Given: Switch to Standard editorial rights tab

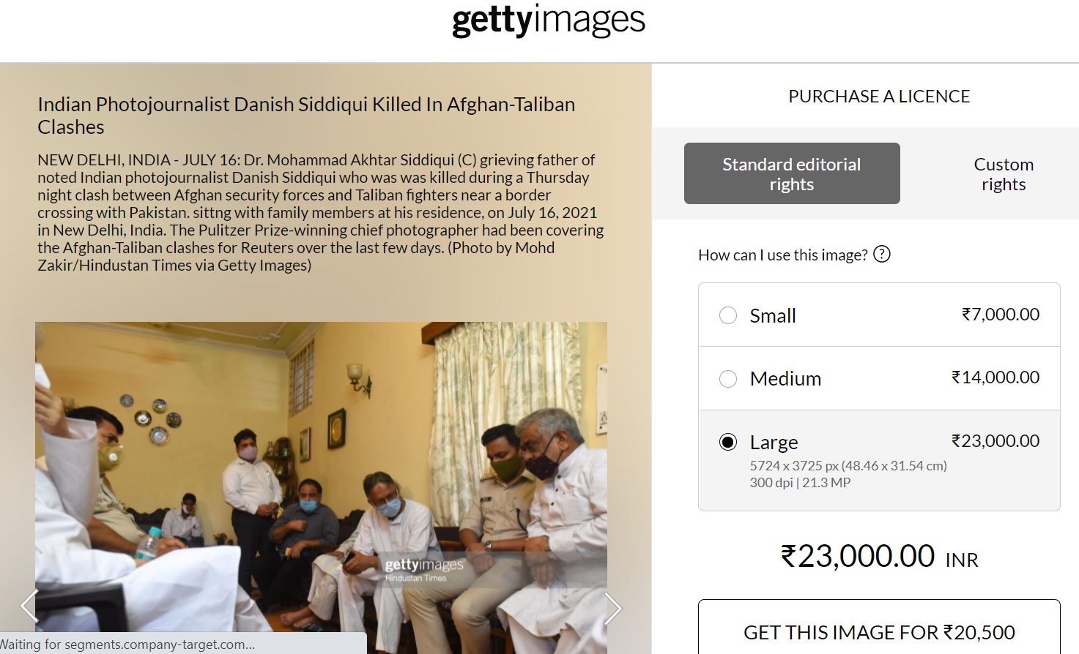Looking at the screenshot, I should tap(792, 173).
